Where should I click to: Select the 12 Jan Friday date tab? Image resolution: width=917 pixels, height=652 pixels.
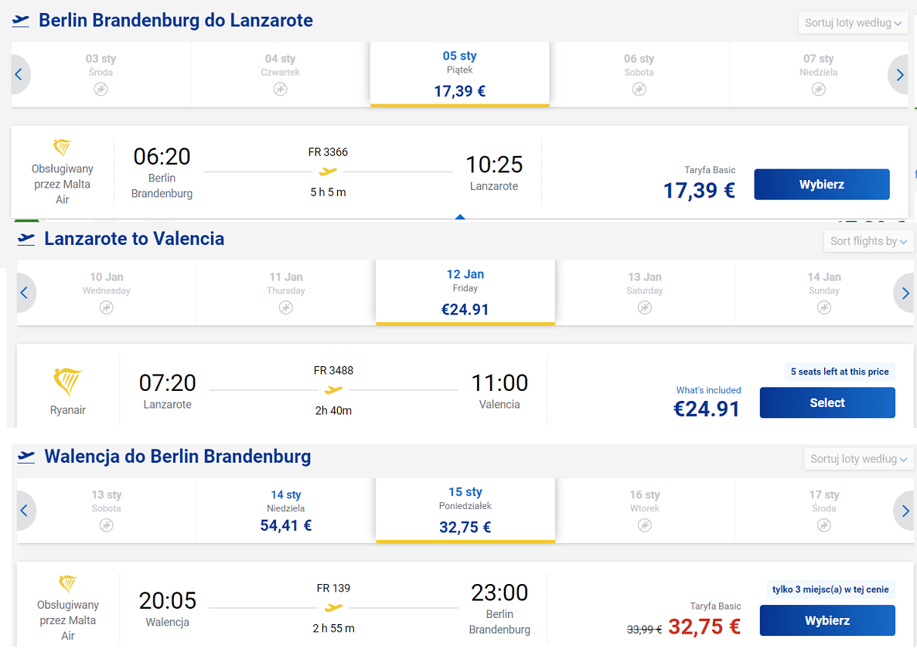point(465,293)
